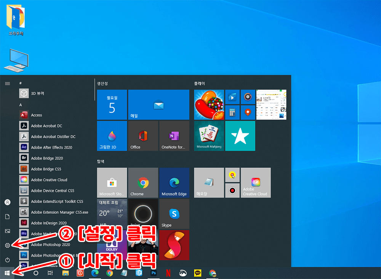Open the Maps small tile

[248, 113]
